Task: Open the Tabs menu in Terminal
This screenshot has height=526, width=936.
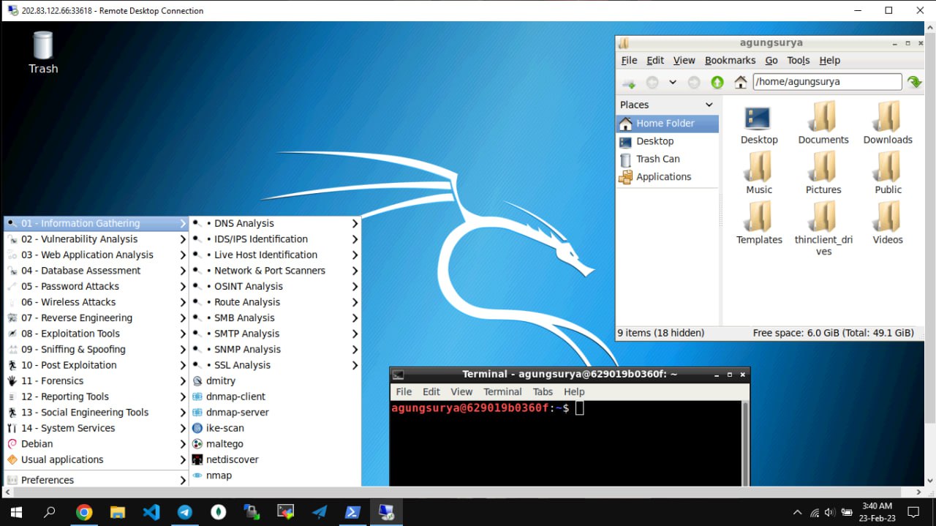Action: tap(543, 392)
